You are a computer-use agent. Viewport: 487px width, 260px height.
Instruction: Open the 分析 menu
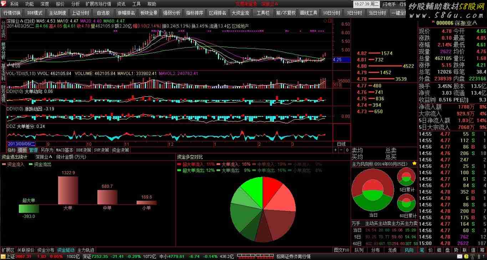(76, 4)
